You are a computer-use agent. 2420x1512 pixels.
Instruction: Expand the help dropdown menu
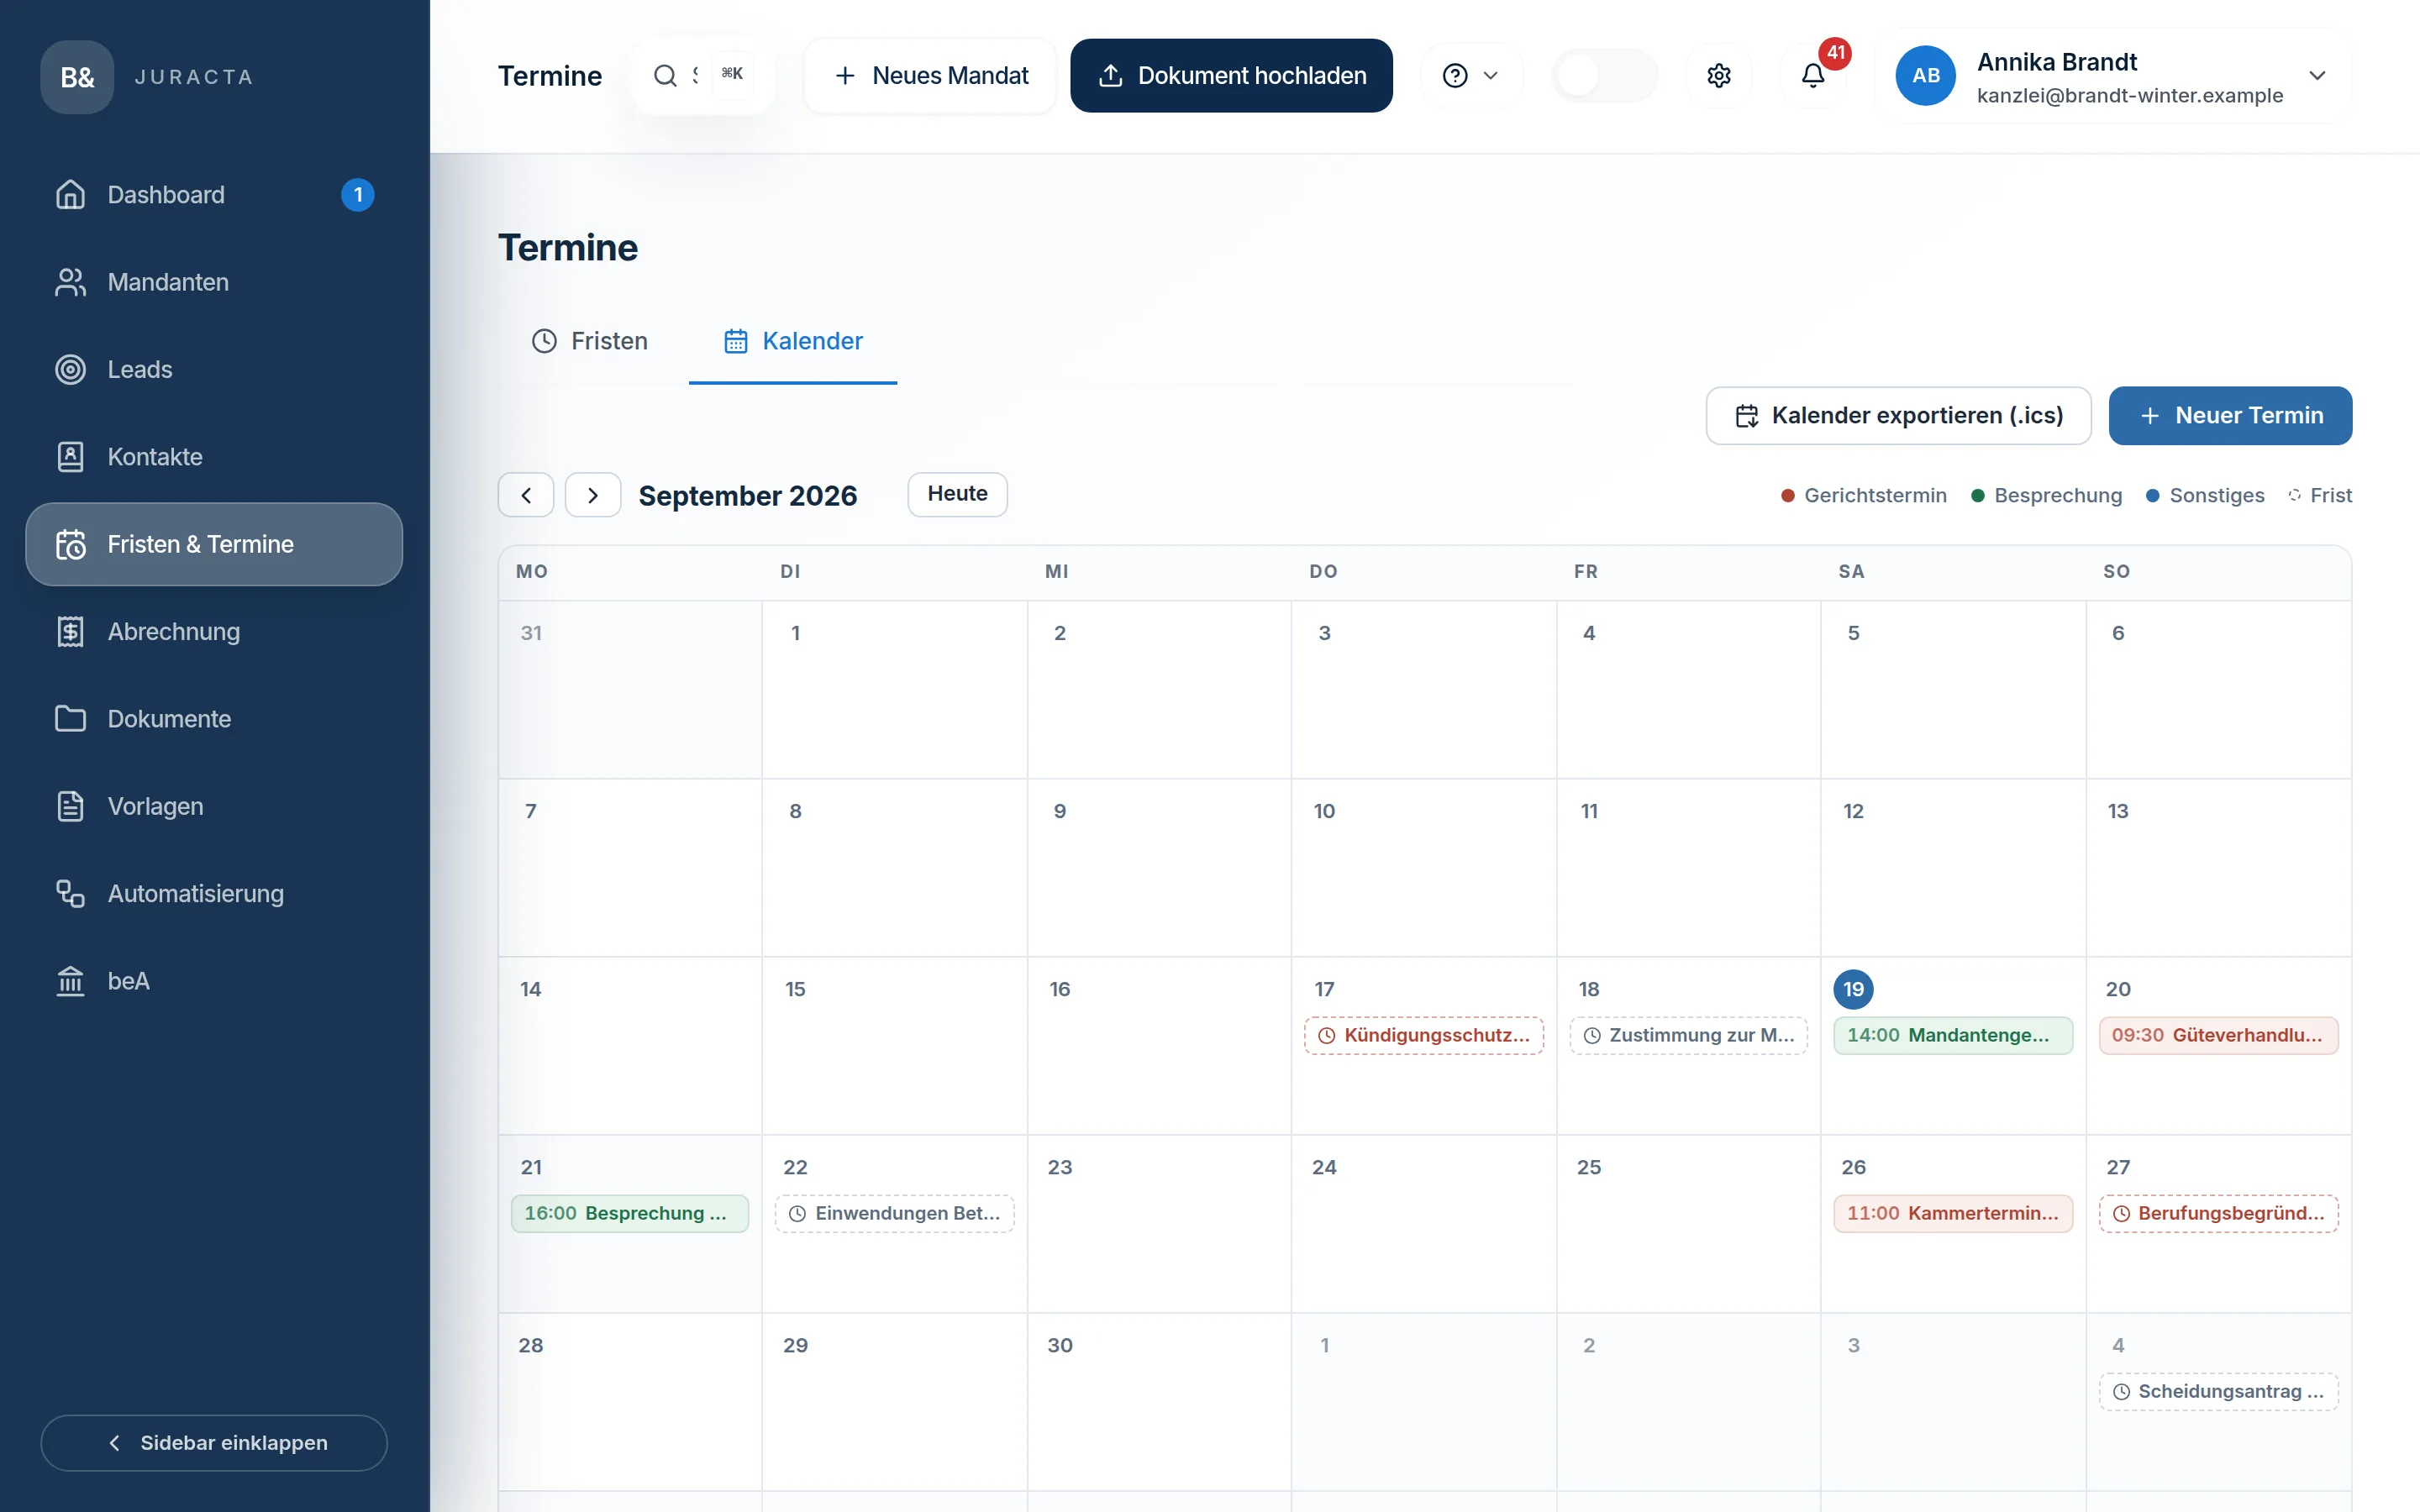pyautogui.click(x=1471, y=76)
